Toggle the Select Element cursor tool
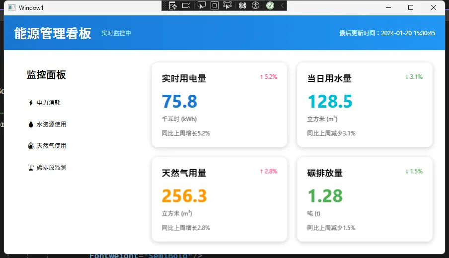This screenshot has width=449, height=258. [201, 5]
